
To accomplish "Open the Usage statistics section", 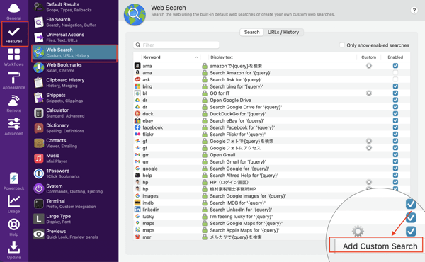I will point(14,204).
